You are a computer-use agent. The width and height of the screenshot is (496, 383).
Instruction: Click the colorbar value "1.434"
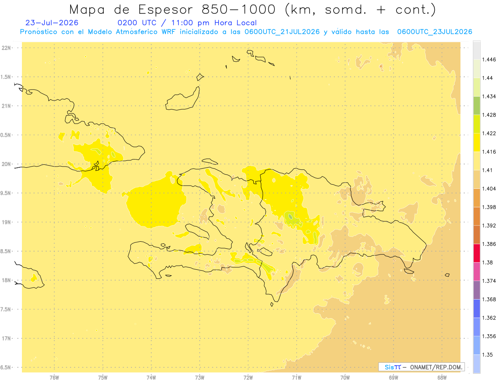point(488,96)
